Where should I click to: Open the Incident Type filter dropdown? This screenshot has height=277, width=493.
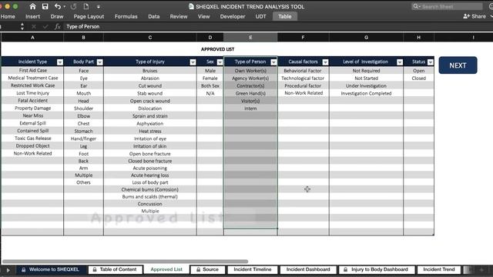[60, 62]
